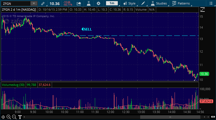Screen dimensions: 216x120
Task: Click the green 10.36 price bubble
Action: tap(204, 74)
